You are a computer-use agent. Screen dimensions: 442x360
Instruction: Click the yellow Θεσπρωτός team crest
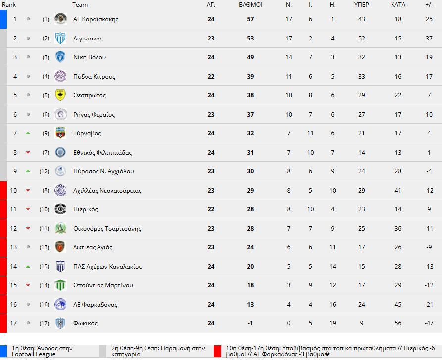tap(60, 95)
